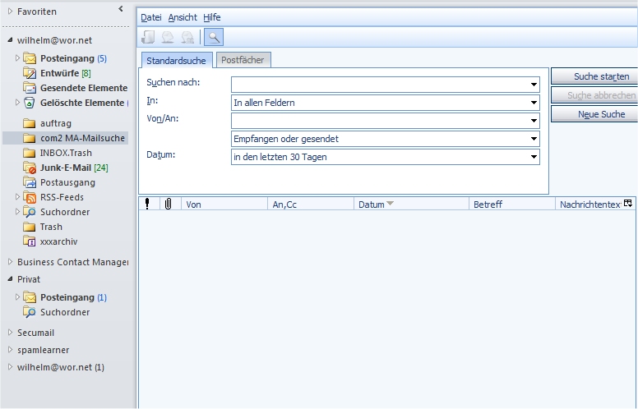Switch to the Standardsuche tab

176,61
